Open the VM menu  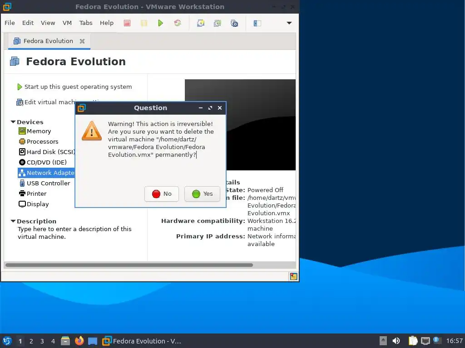click(67, 23)
